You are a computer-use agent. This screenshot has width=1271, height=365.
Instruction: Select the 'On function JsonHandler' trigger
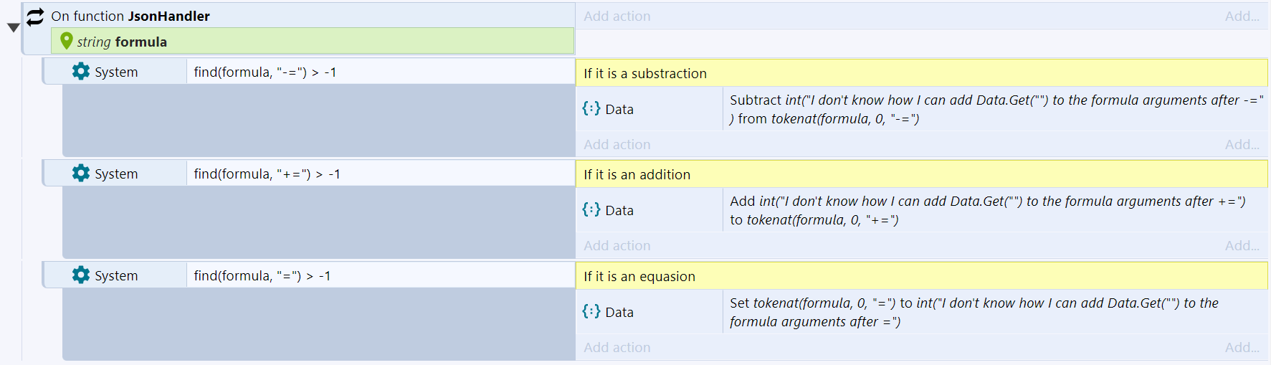[130, 16]
